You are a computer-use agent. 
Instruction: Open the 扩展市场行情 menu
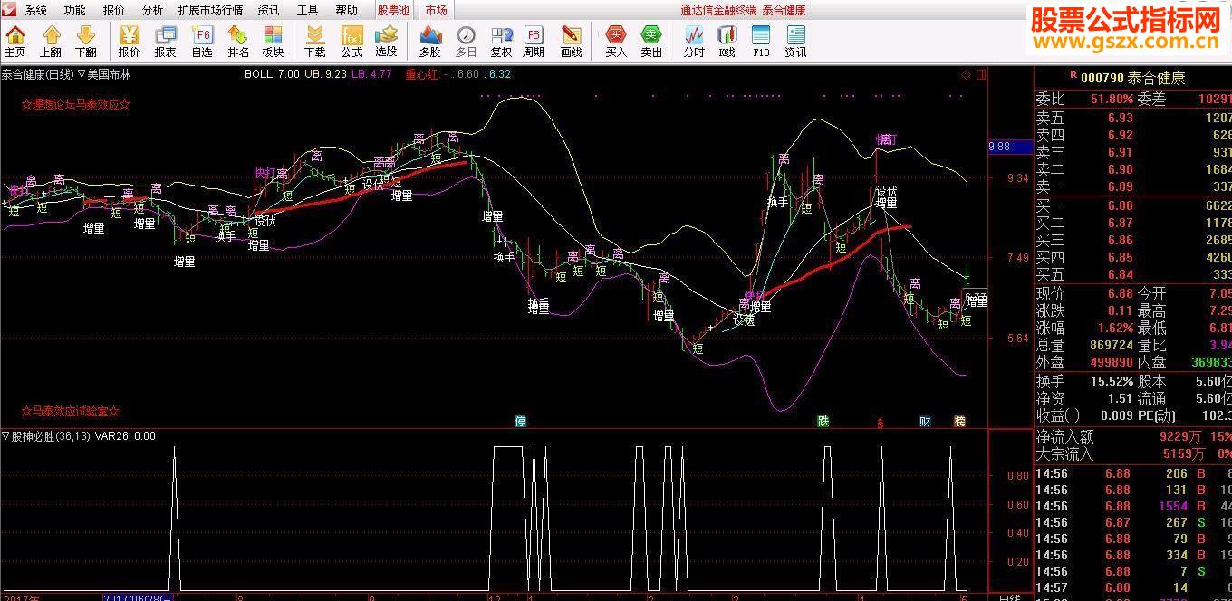coord(210,11)
